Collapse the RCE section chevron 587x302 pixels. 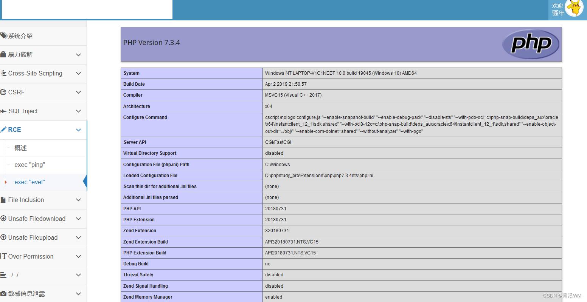(x=78, y=130)
